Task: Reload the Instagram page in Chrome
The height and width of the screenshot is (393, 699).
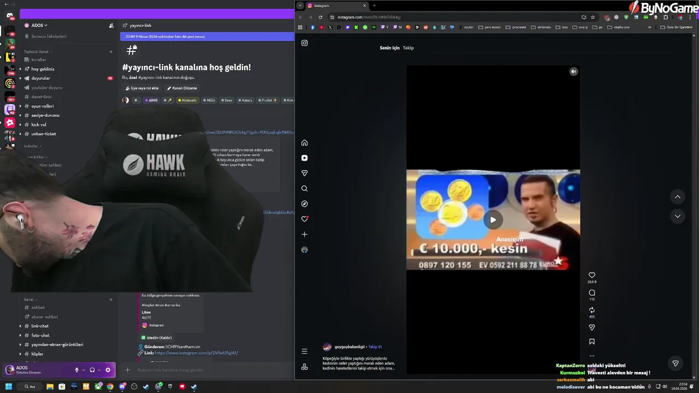Action: click(320, 17)
